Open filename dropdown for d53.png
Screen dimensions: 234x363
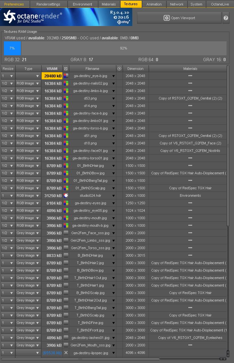(x=113, y=98)
